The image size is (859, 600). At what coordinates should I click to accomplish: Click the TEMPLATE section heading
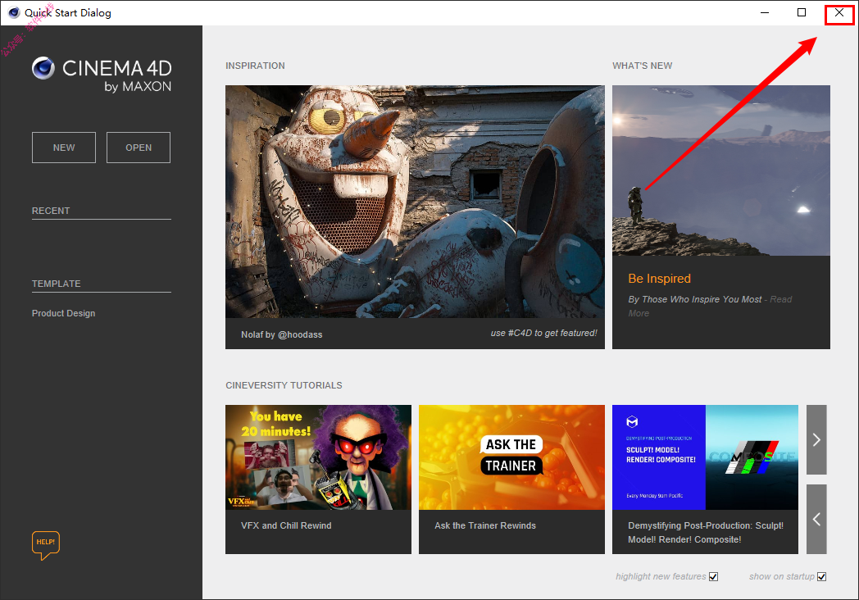click(56, 284)
